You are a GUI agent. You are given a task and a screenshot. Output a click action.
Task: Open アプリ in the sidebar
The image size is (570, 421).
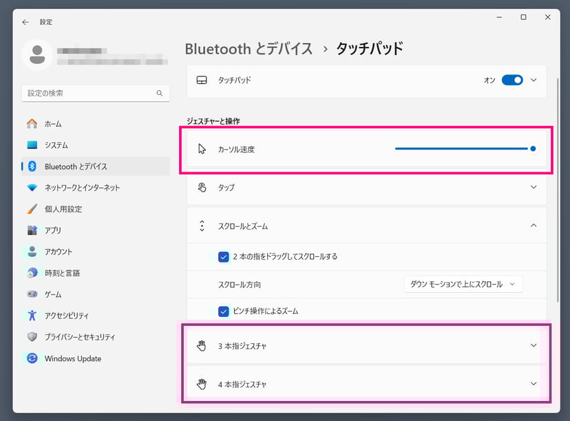[52, 231]
